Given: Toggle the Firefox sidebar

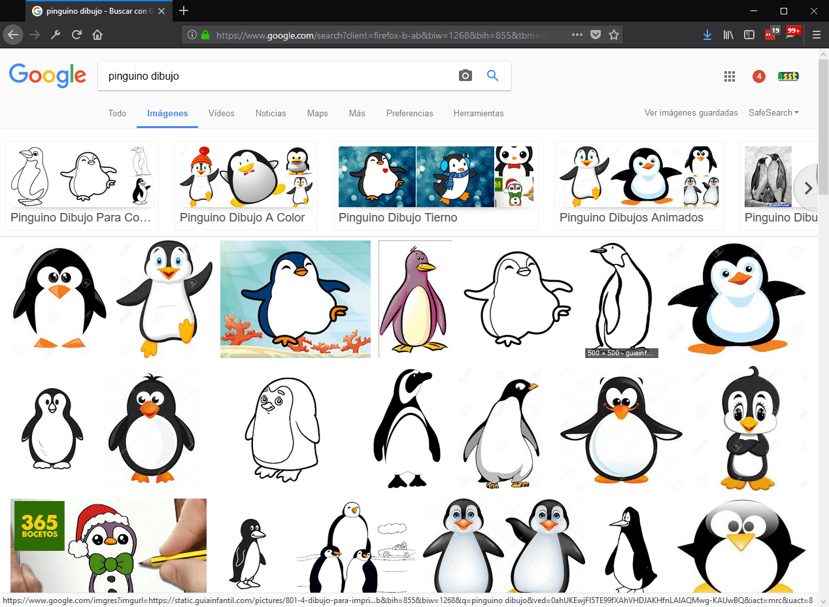Looking at the screenshot, I should pyautogui.click(x=749, y=35).
